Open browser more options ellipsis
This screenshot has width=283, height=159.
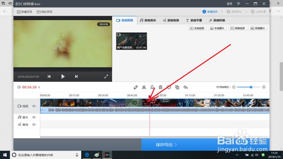(278, 11)
